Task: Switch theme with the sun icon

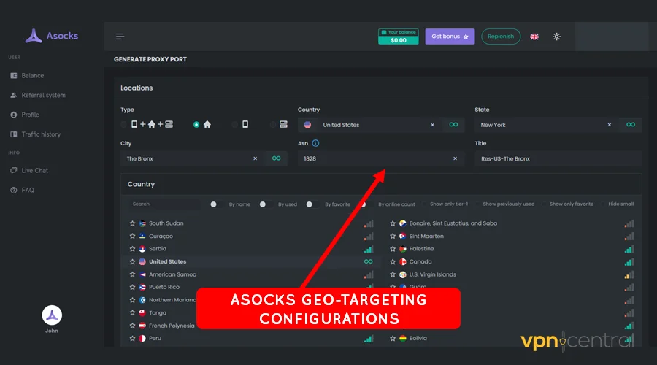Action: pyautogui.click(x=556, y=36)
